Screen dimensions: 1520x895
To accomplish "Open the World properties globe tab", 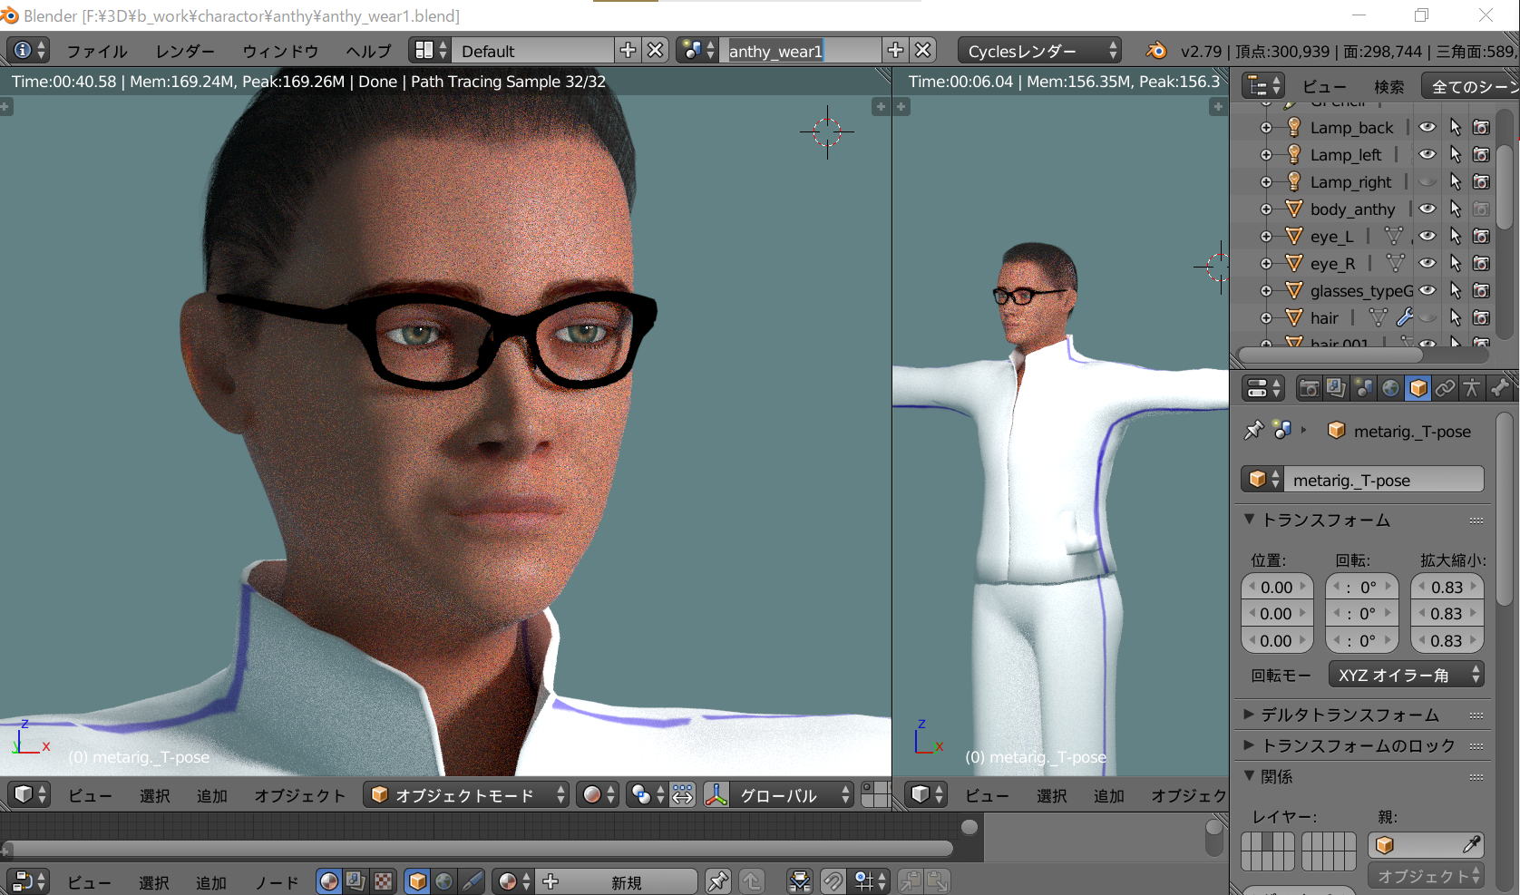I will [x=1390, y=389].
